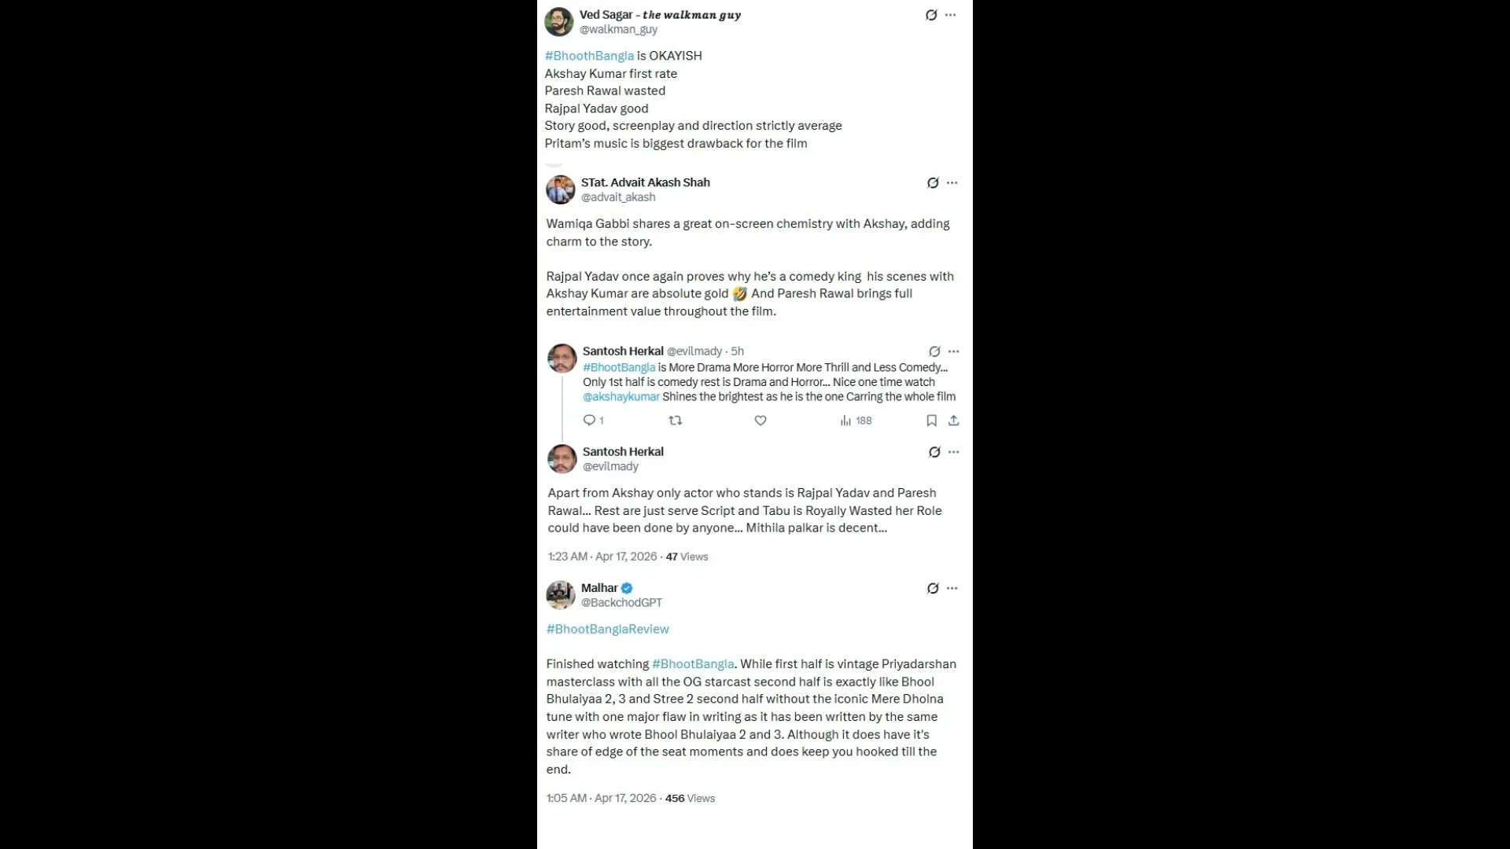Open Grok actions on Santosh Herkal's second tweet
Screen dimensions: 1510x849
click(x=934, y=452)
